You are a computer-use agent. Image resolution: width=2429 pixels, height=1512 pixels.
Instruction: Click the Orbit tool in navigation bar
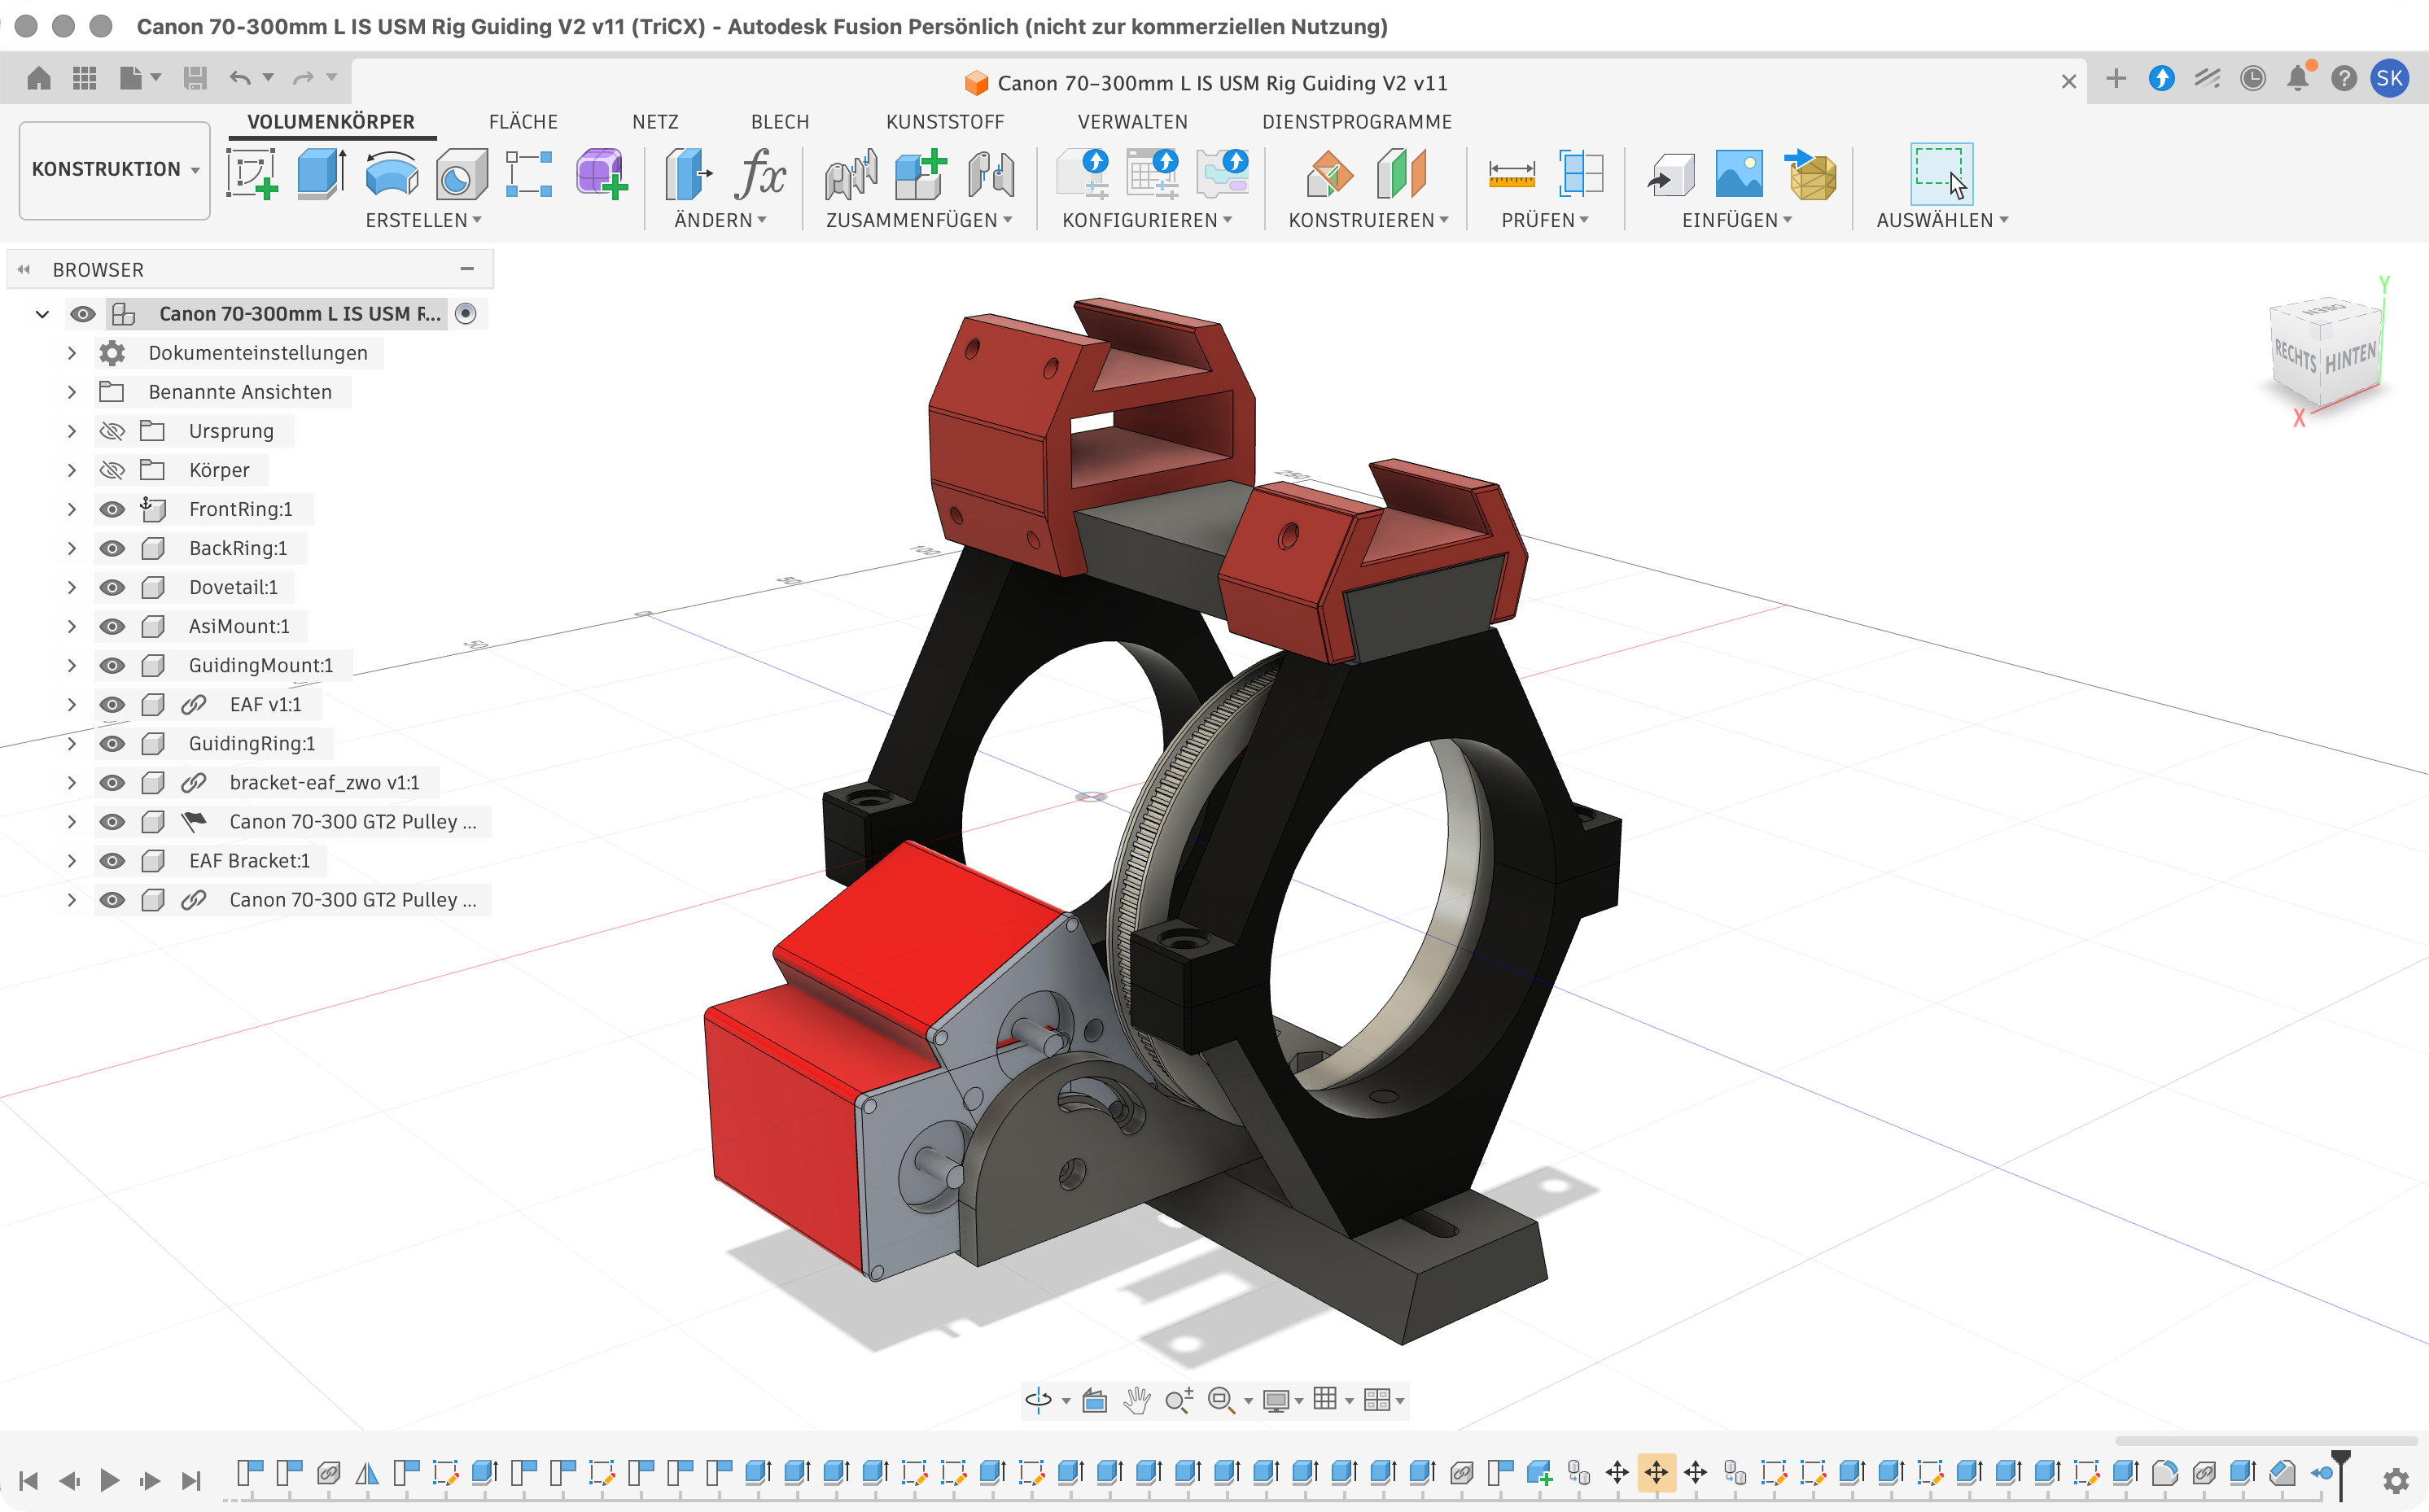[x=1039, y=1399]
